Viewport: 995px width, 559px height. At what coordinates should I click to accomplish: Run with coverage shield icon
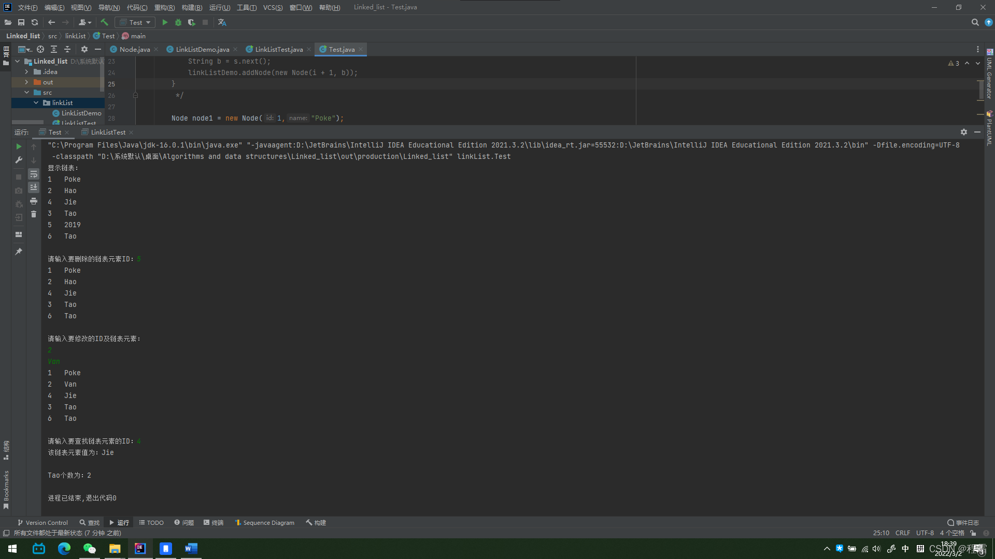[x=192, y=22]
